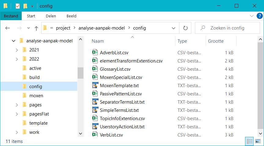Image resolution: width=264 pixels, height=146 pixels.
Task: Select the MoxenTemplate.txt file icon
Action: point(95,86)
